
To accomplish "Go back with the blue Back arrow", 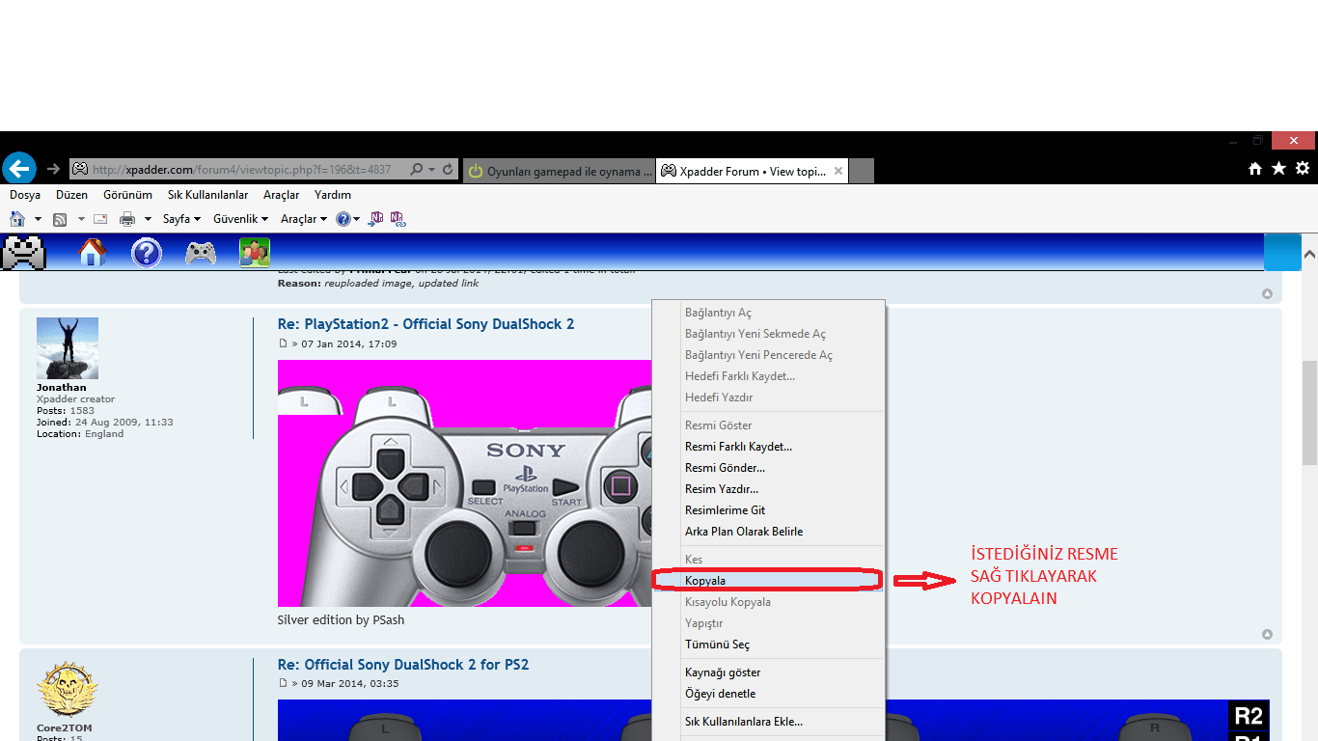I will click(x=19, y=168).
